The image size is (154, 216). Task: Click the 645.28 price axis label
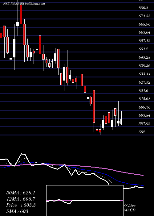click(144, 57)
